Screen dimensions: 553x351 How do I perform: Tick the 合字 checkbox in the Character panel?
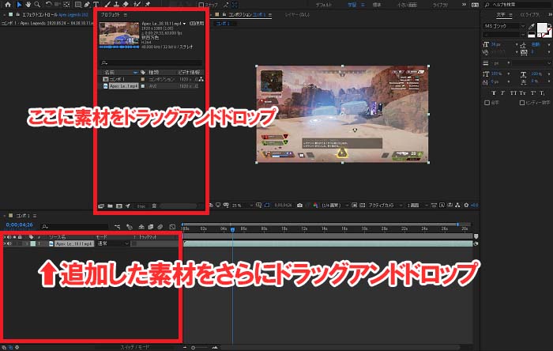487,103
